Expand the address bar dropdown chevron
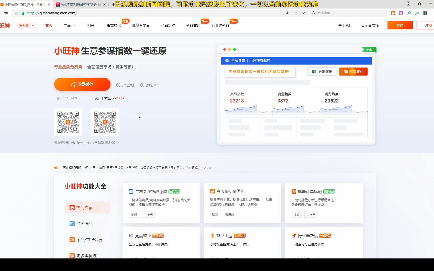434x271 pixels. click(303, 13)
